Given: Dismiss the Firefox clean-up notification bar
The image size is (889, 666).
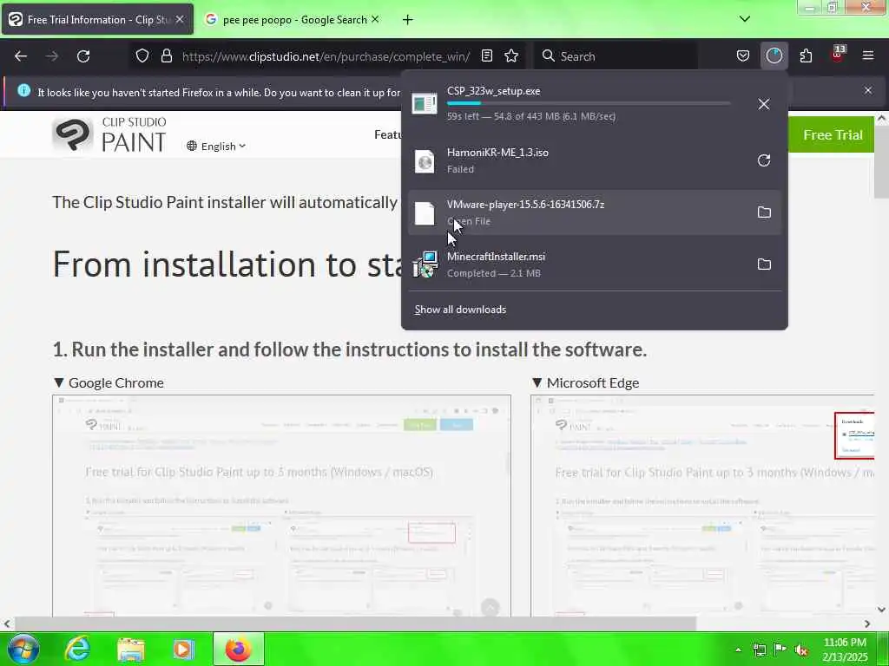Looking at the screenshot, I should tap(868, 90).
